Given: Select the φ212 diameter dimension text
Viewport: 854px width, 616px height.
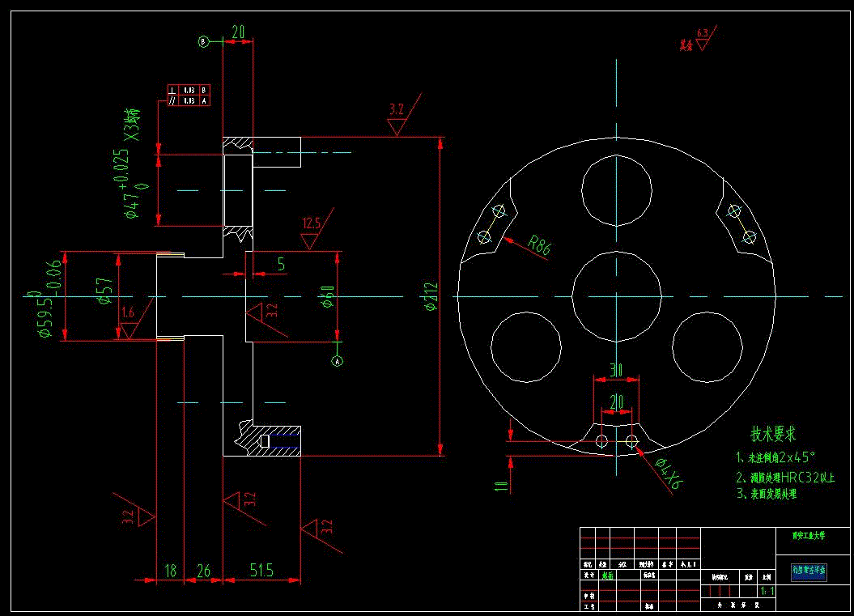Looking at the screenshot, I should (431, 296).
